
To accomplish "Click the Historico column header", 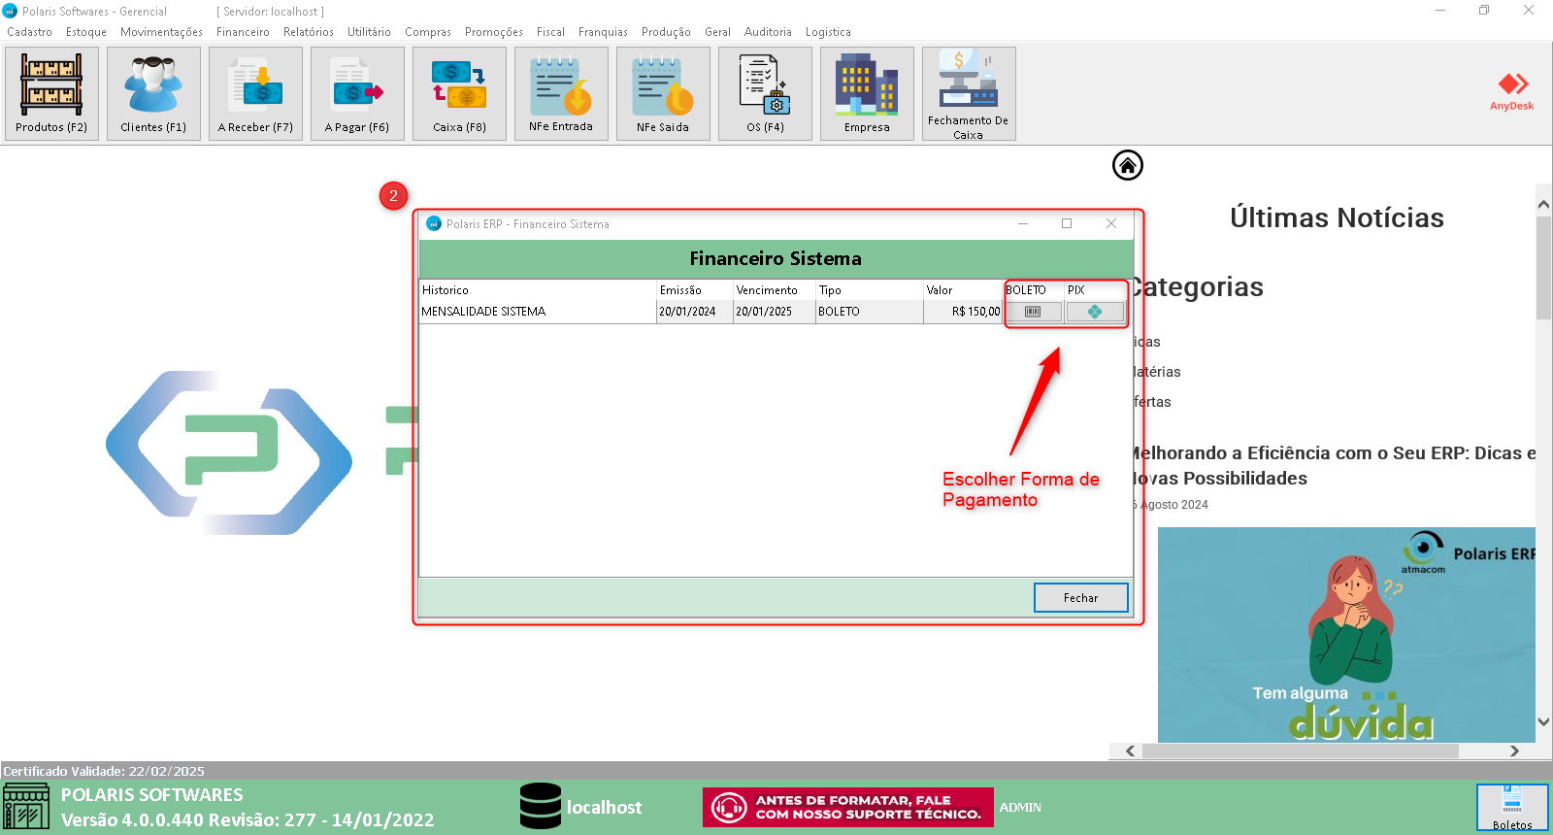I will (537, 290).
